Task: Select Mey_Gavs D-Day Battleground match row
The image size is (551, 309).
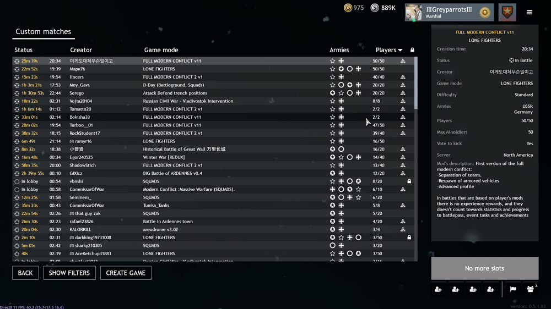Action: 165,85
